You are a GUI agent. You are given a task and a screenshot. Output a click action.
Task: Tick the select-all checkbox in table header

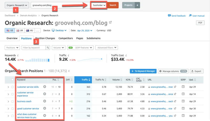(x=12, y=80)
